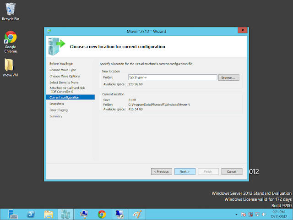This screenshot has height=220, width=293.
Task: Open File Explorer from the taskbar
Action: click(49, 214)
